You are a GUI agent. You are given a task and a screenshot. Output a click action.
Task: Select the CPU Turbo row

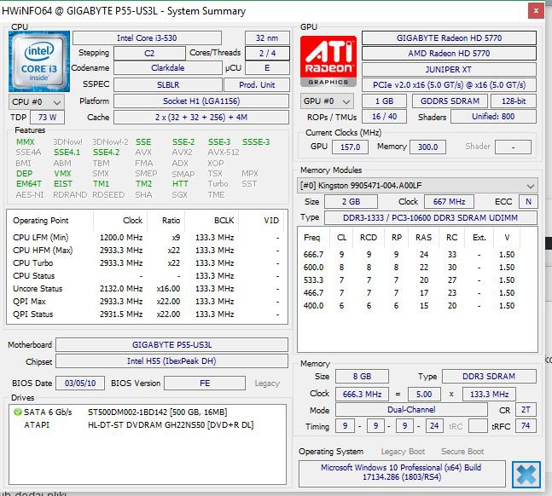coord(147,263)
